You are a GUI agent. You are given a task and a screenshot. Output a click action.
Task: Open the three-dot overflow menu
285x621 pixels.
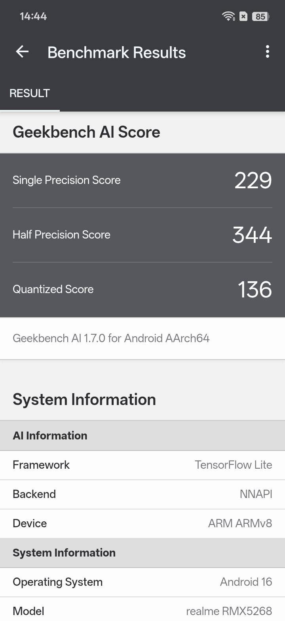click(x=268, y=52)
